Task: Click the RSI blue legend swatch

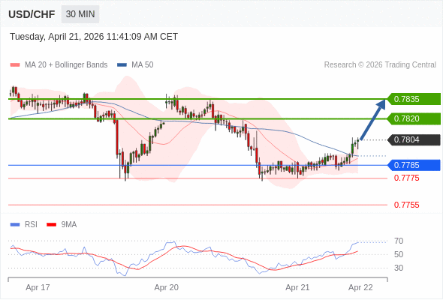Action: (x=15, y=225)
